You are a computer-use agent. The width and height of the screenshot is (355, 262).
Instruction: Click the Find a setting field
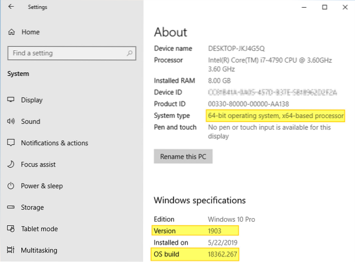72,53
